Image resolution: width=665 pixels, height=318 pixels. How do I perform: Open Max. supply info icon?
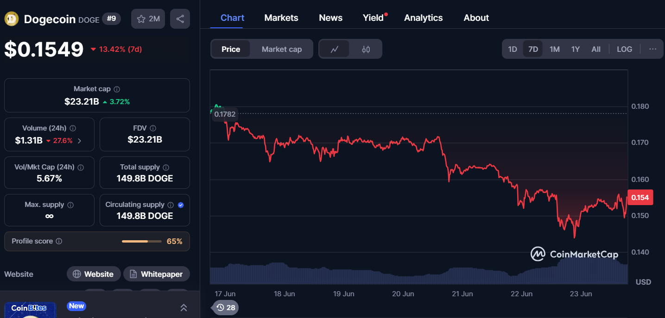[70, 205]
